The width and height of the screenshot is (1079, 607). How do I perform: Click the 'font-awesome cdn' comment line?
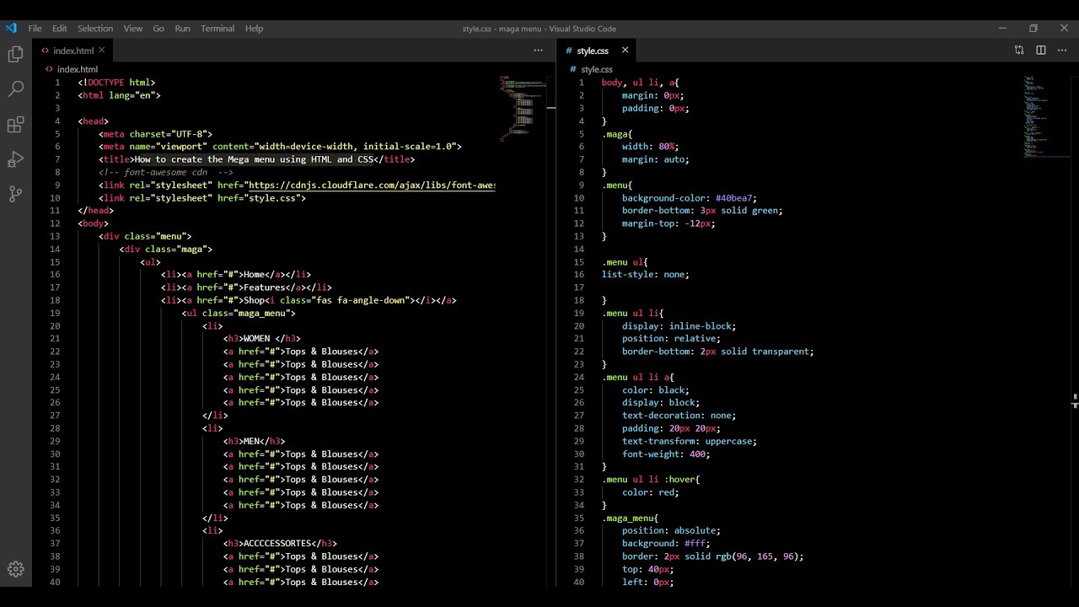(x=165, y=172)
